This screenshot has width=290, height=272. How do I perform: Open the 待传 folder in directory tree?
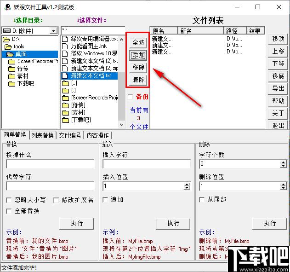pos(18,69)
